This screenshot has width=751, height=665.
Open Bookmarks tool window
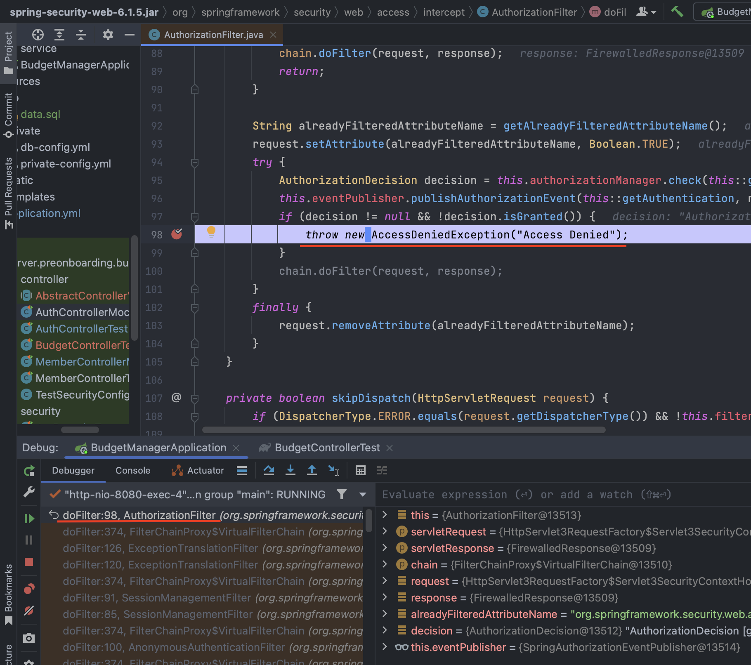[8, 595]
